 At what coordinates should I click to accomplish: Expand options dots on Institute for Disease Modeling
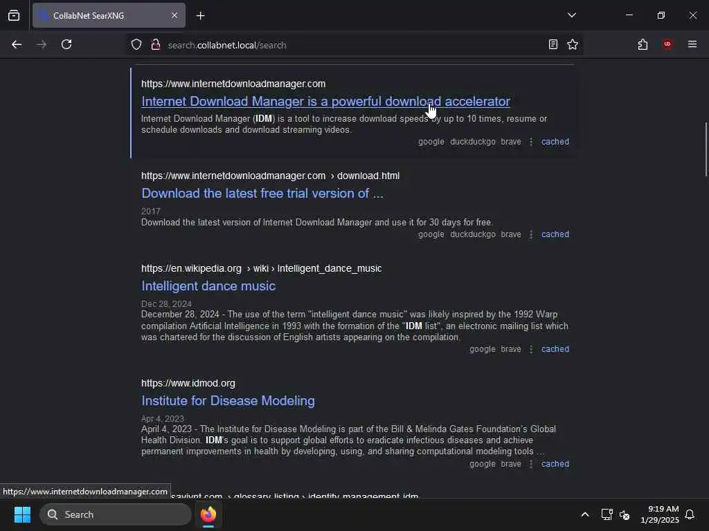pyautogui.click(x=531, y=464)
